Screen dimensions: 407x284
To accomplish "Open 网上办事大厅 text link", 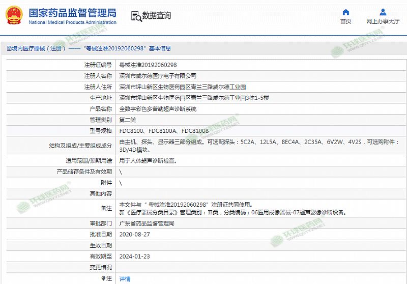I will click(383, 21).
